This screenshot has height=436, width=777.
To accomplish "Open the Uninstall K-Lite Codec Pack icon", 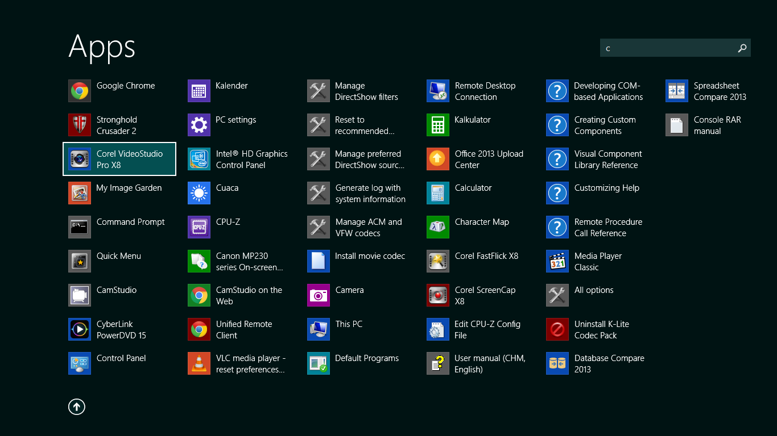I will coord(557,329).
